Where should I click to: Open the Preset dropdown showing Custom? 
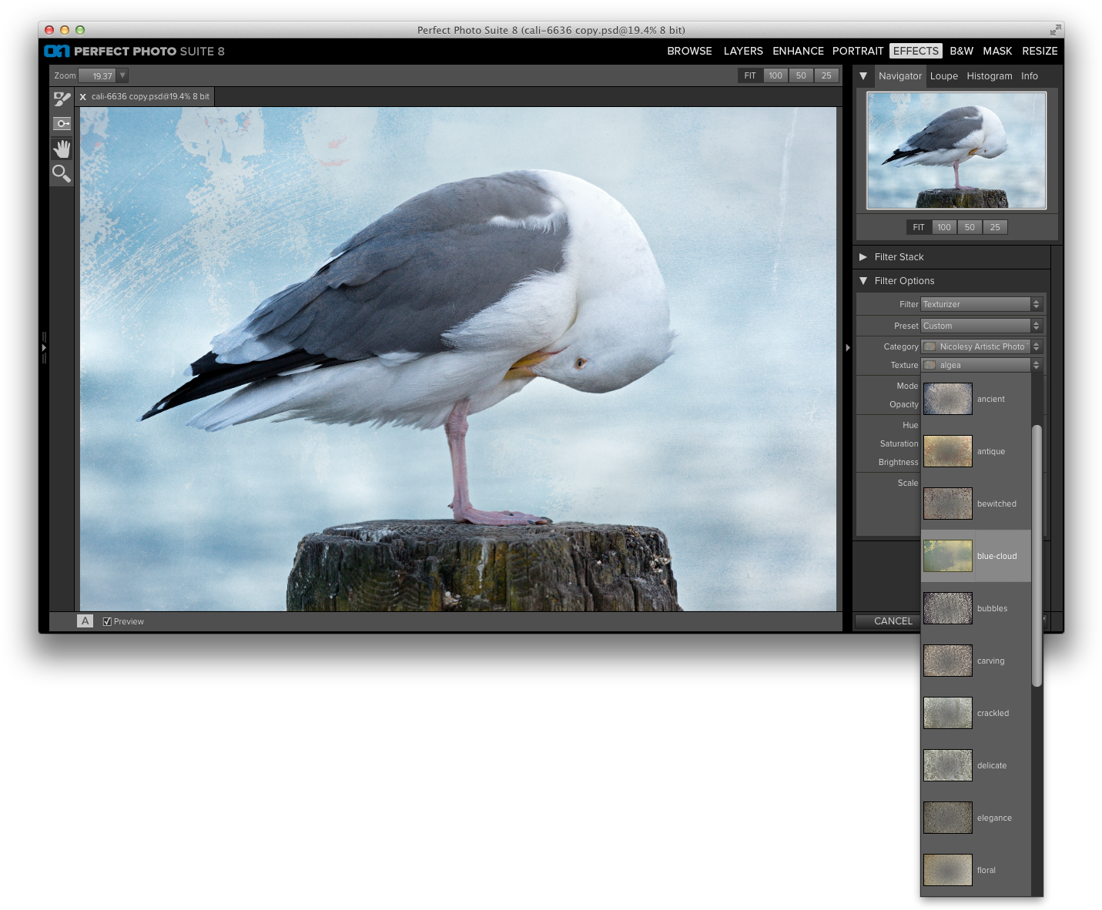[x=981, y=326]
